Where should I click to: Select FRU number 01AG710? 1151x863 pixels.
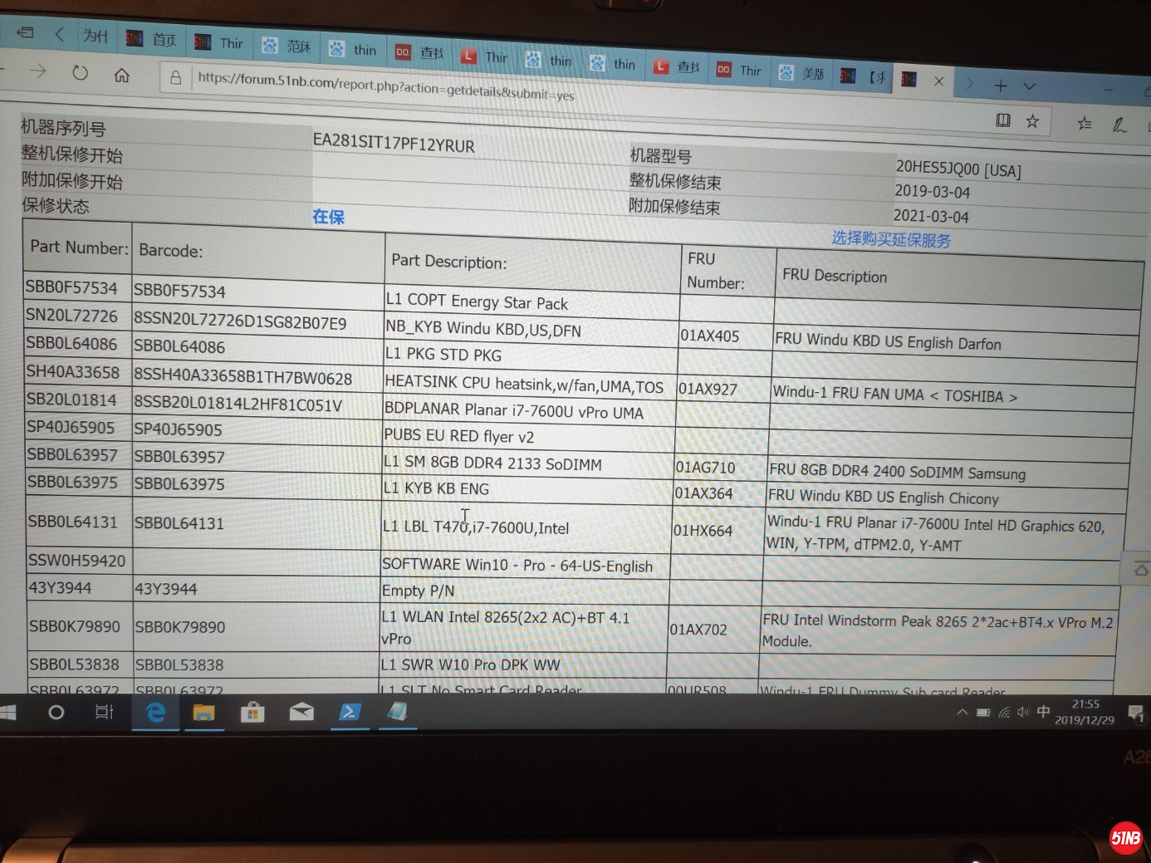click(x=705, y=468)
